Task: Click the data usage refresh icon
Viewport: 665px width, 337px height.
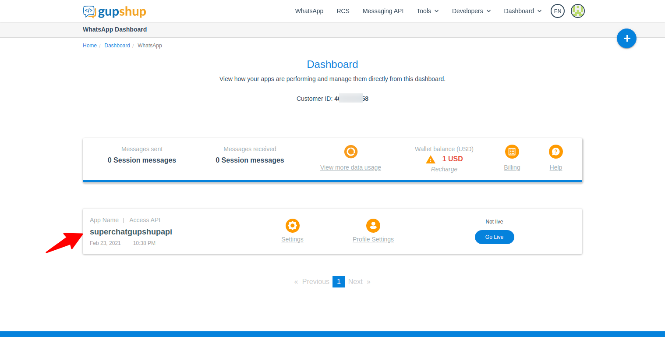Action: (x=351, y=152)
